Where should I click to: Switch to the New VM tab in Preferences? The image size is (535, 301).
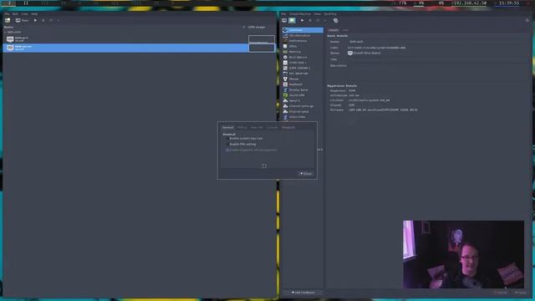point(257,128)
